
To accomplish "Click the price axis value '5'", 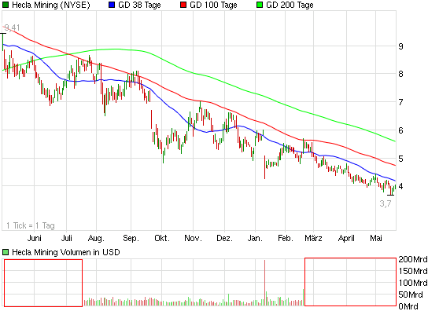I will coord(400,159).
